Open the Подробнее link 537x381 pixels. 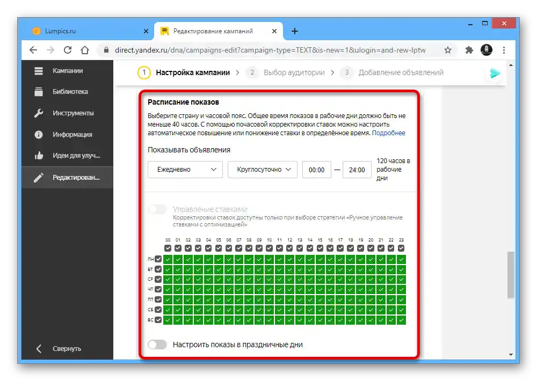388,133
